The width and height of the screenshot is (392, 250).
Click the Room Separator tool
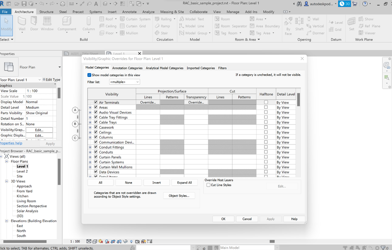tap(231, 26)
